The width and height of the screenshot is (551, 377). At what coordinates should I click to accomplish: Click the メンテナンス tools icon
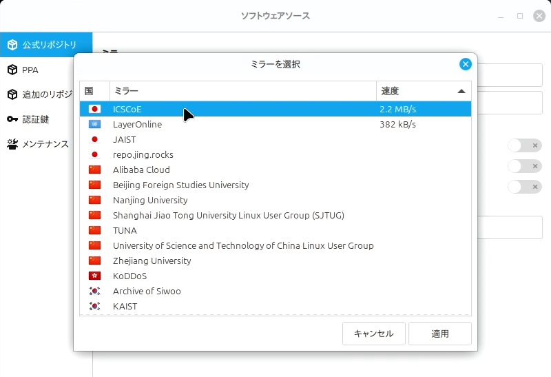pos(12,144)
